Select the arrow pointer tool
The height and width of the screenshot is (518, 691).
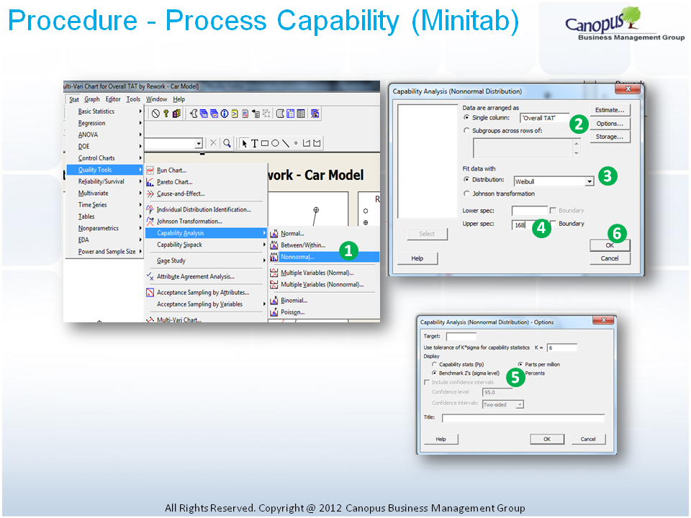click(245, 144)
